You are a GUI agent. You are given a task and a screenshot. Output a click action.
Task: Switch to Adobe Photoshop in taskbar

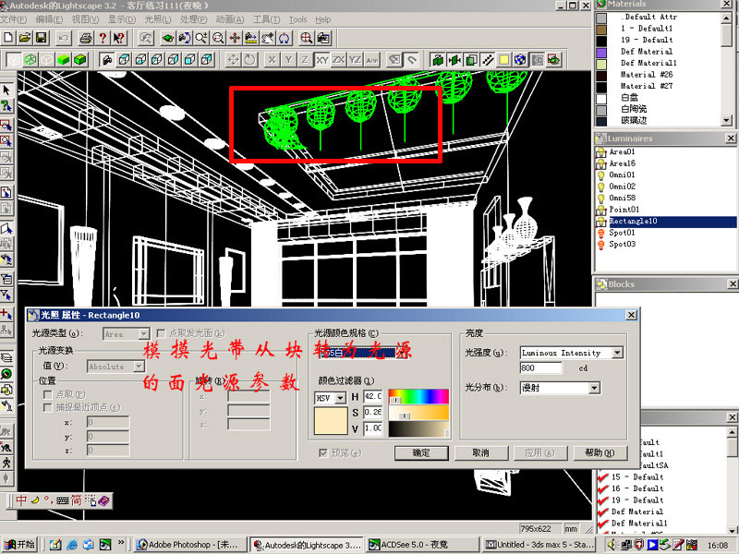click(x=189, y=544)
